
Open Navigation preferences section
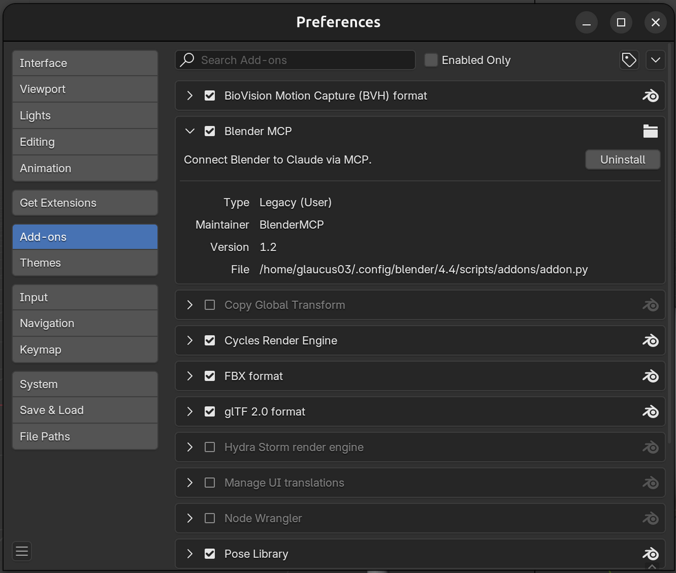point(85,323)
